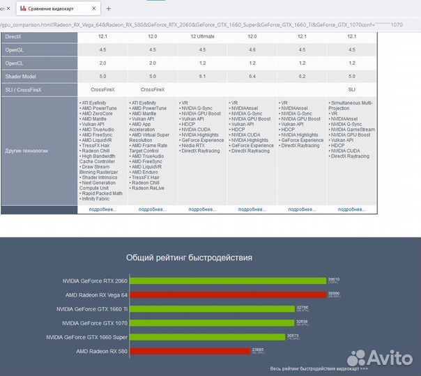
Task: Open подробнее link under the Simultaneous Multi-Projection column
Action: (351, 208)
